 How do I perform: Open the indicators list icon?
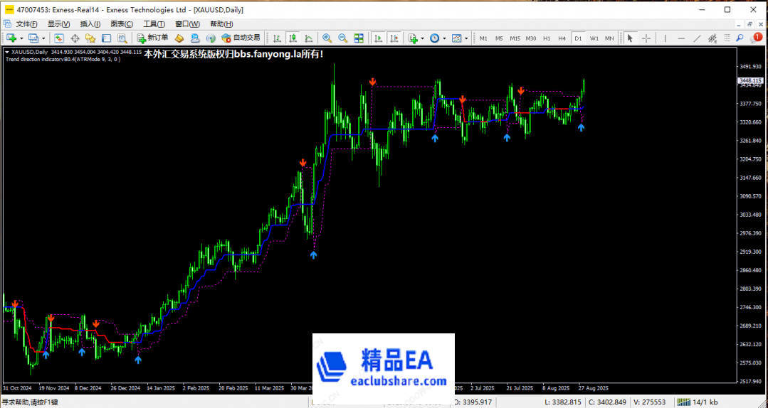tap(413, 38)
